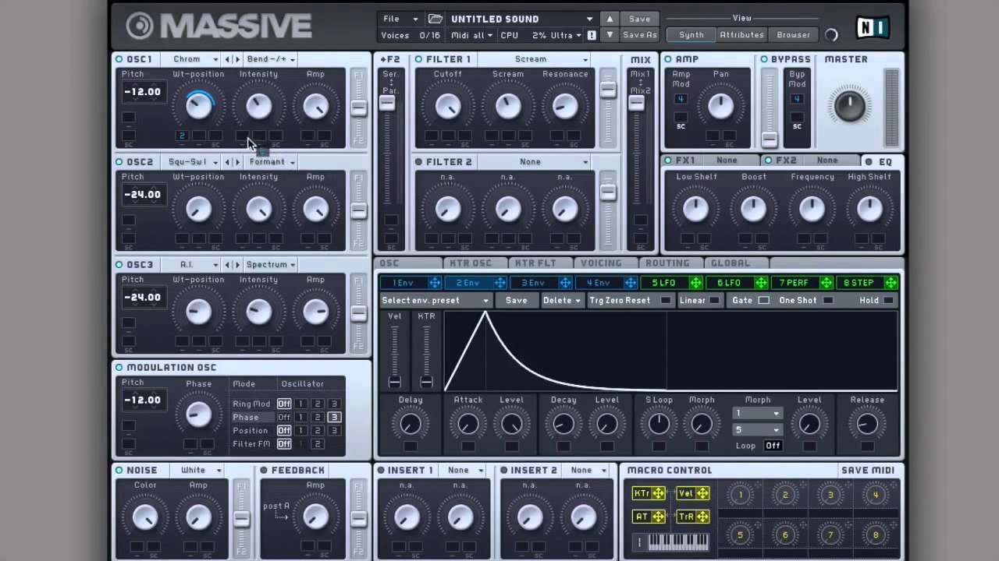This screenshot has height=561, width=999.
Task: Click the Native Instruments logo
Action: tap(873, 29)
